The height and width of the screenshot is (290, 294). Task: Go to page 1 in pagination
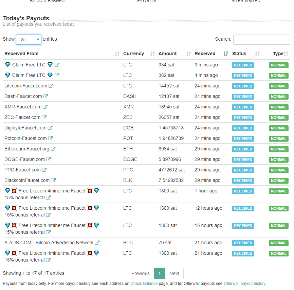pos(160,273)
